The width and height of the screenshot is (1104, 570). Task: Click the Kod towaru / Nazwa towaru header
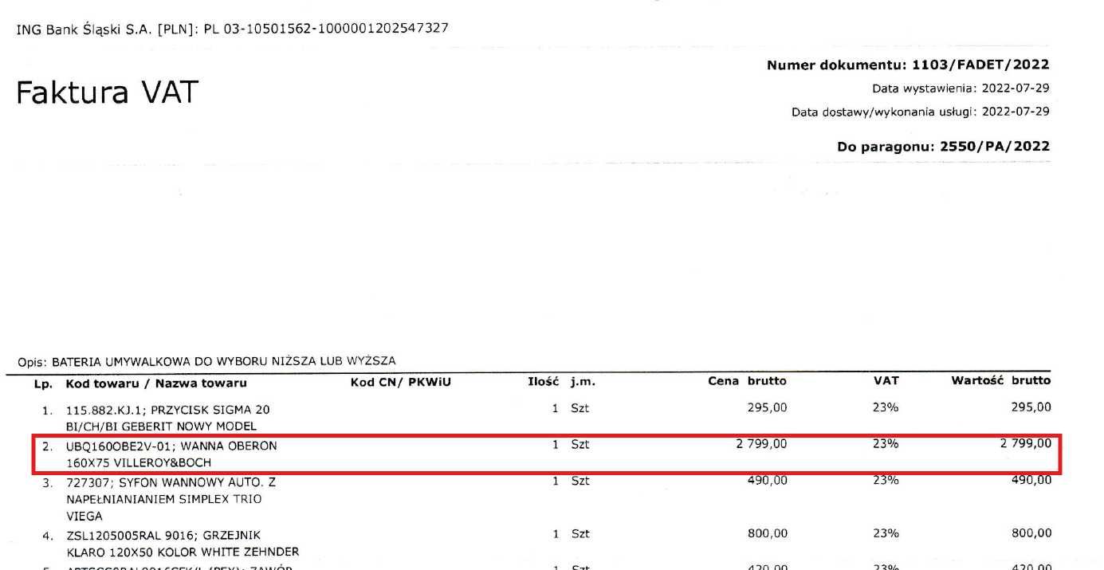[156, 383]
